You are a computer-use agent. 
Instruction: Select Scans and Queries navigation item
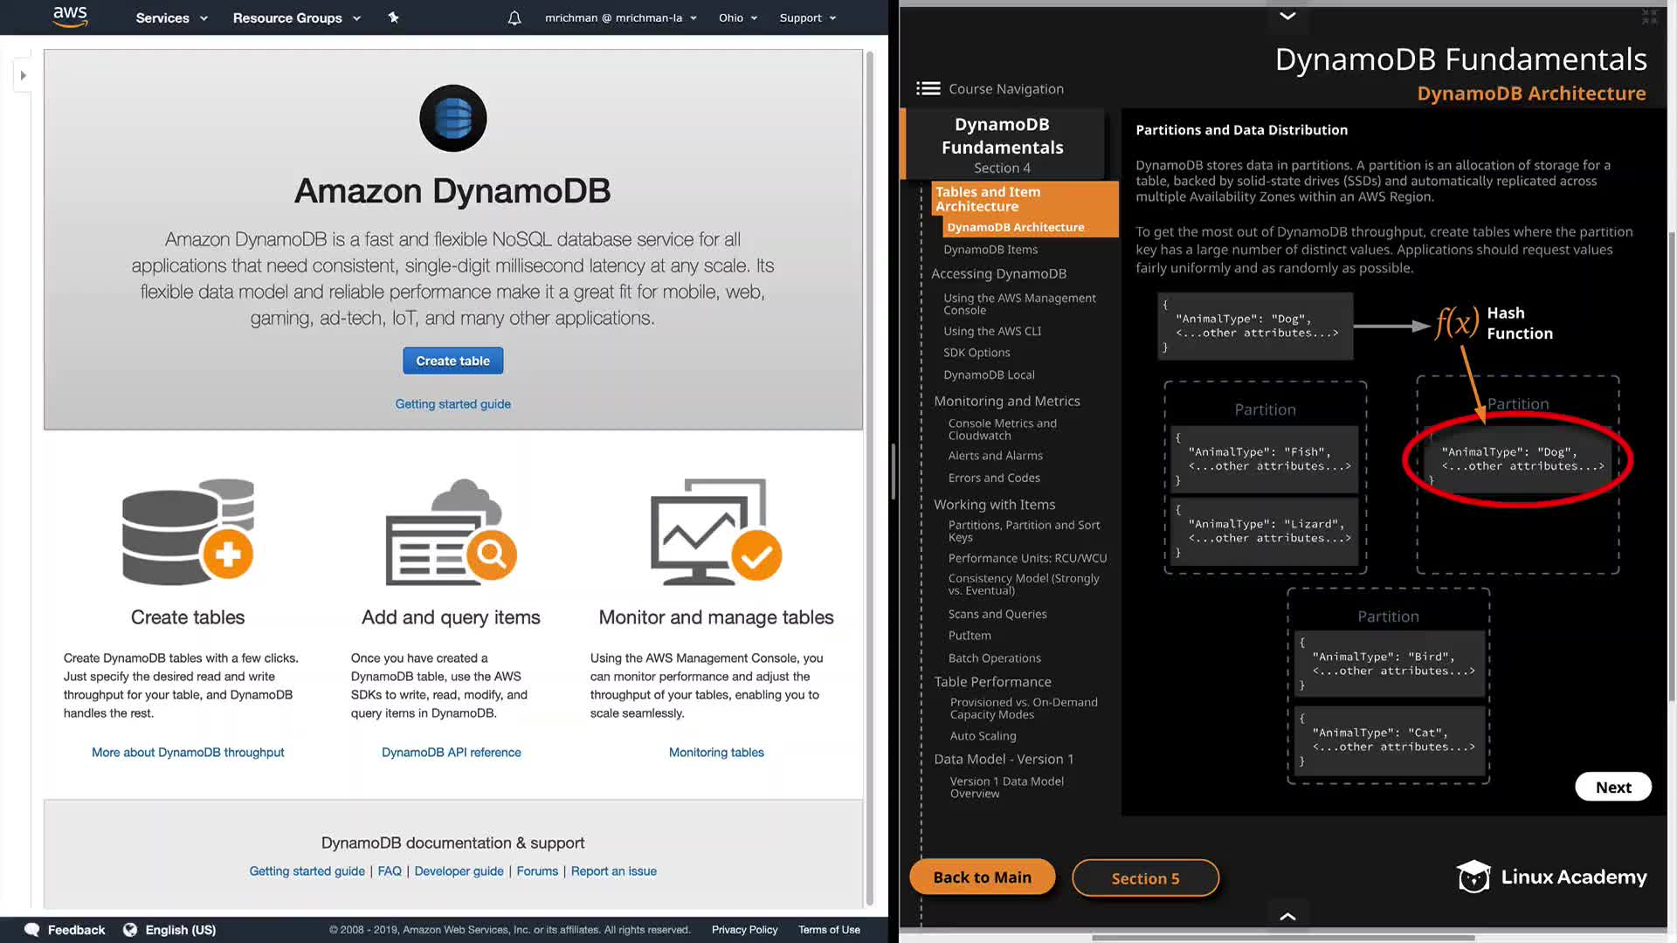pos(997,614)
